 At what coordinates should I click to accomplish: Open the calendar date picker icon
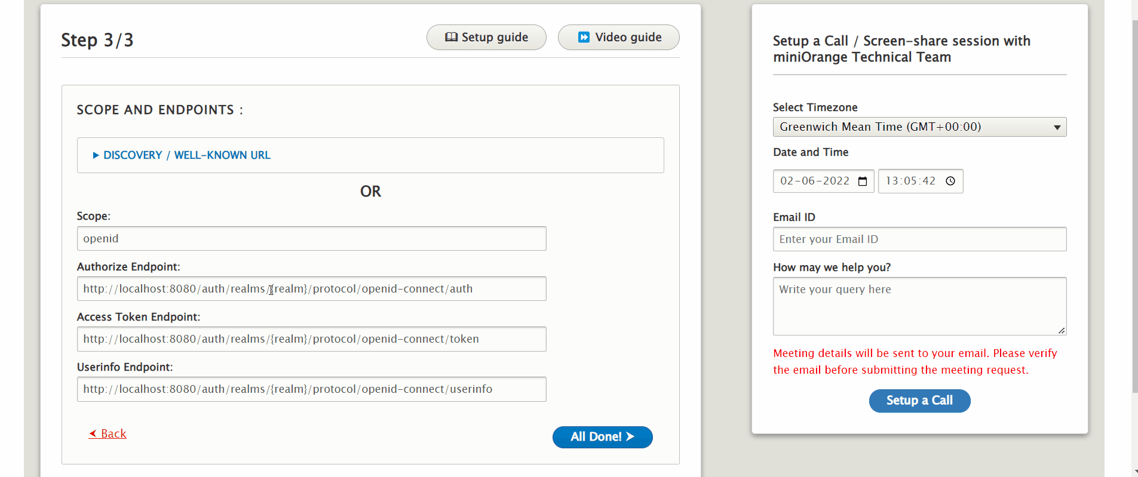[x=863, y=181]
